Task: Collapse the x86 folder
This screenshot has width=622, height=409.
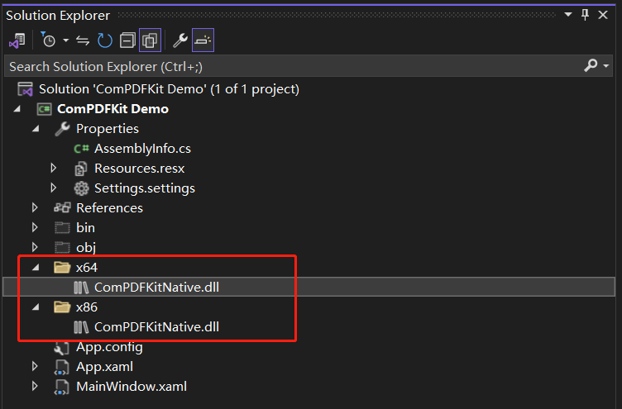Action: 36,307
